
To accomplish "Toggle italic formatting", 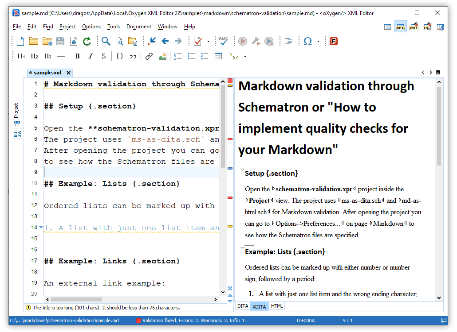I will 91,56.
